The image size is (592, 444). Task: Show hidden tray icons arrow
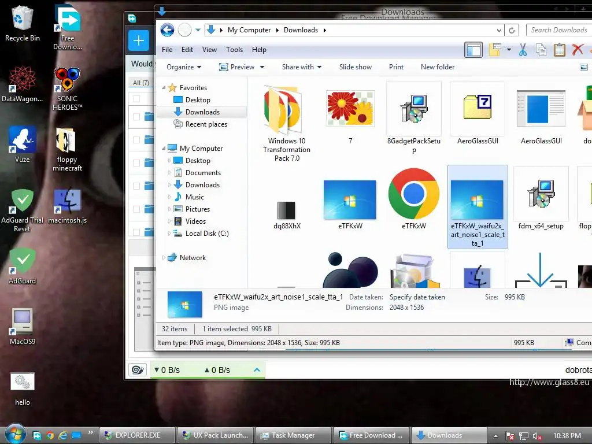click(x=495, y=436)
